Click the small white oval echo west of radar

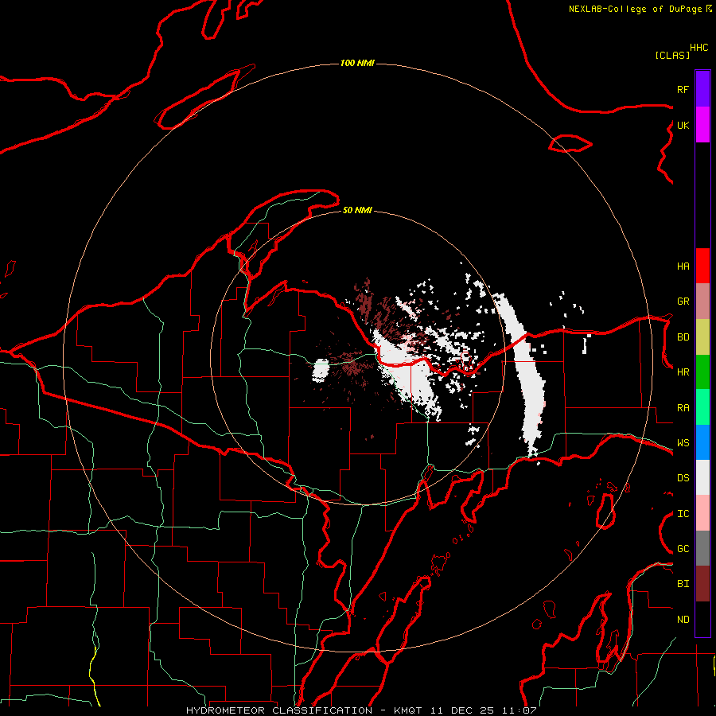click(x=321, y=370)
